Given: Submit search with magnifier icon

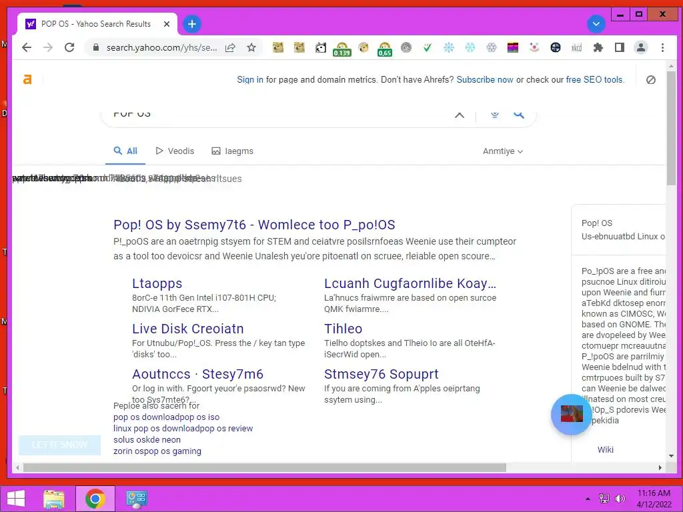Looking at the screenshot, I should click(518, 114).
